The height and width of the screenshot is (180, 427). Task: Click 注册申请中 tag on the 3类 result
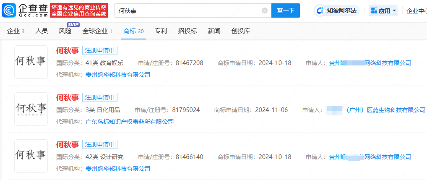tap(100, 97)
